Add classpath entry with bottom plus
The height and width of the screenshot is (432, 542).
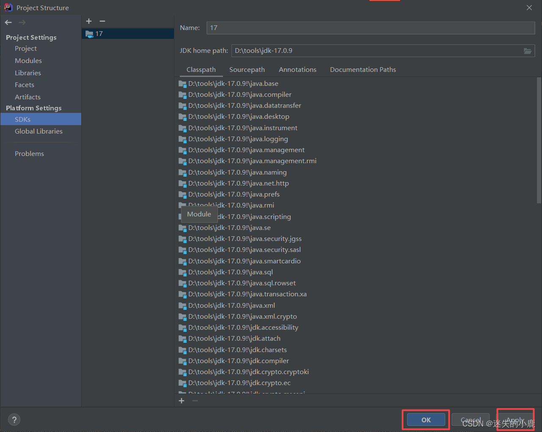(x=182, y=401)
